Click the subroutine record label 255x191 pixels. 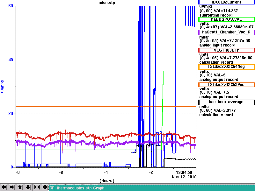216,15
